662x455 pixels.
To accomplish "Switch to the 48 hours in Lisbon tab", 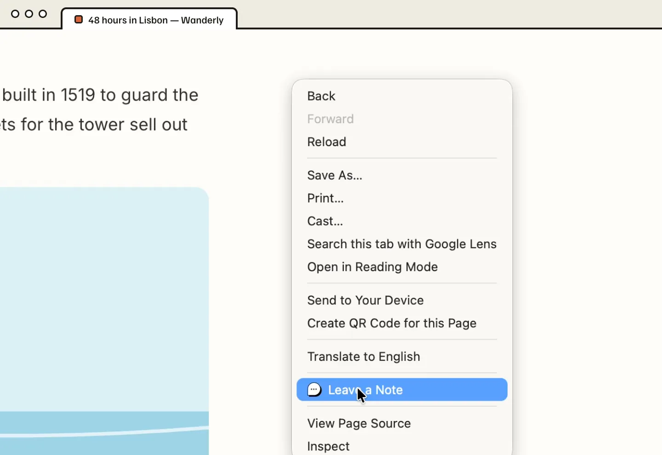I will [149, 19].
